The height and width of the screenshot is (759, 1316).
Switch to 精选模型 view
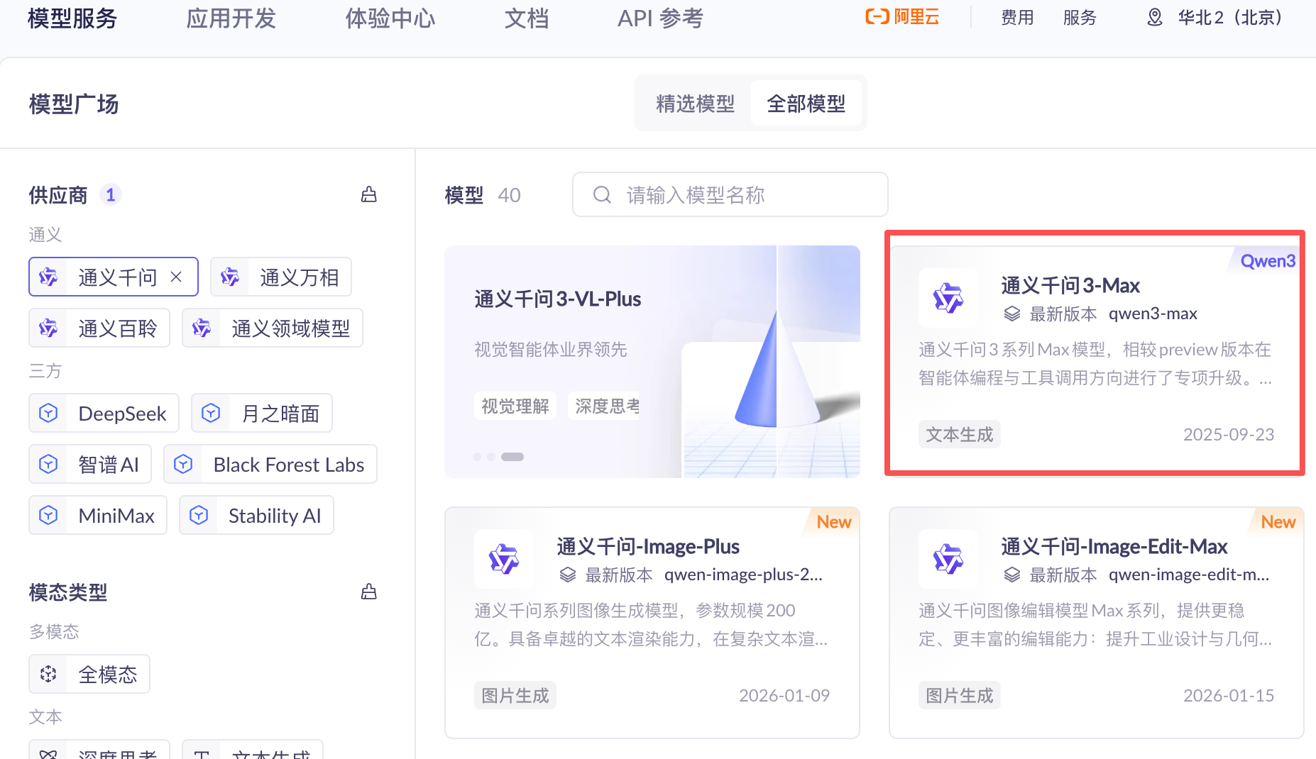click(x=695, y=104)
